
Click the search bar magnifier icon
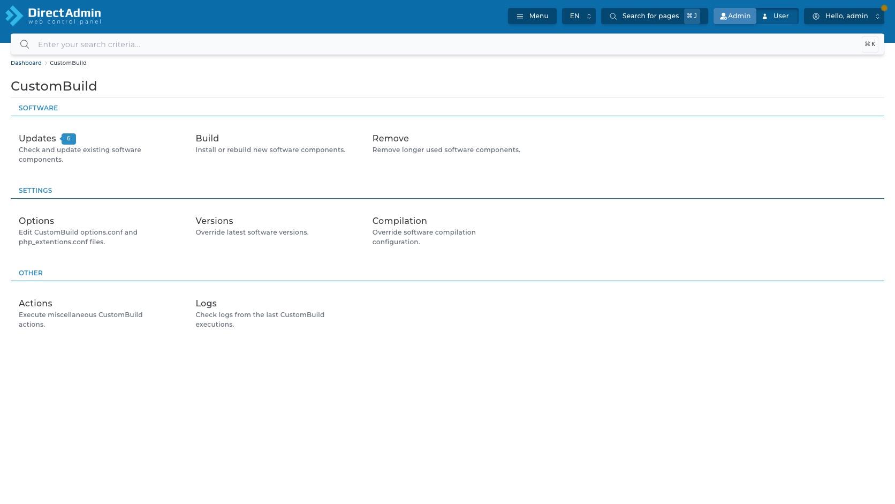pyautogui.click(x=25, y=44)
